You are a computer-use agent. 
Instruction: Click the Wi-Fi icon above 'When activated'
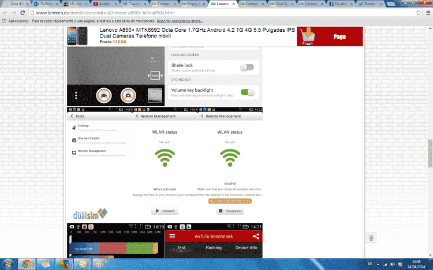tap(165, 157)
